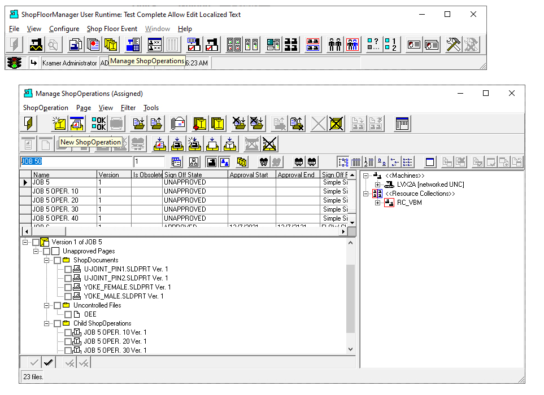
Task: Check the OEE file checkbox
Action: [x=68, y=314]
